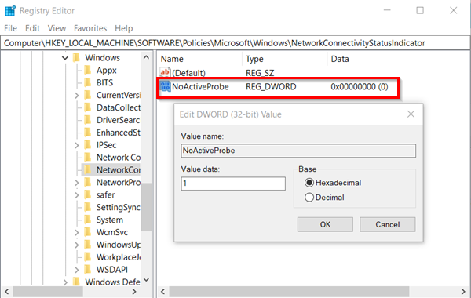This screenshot has height=298, width=471.
Task: Select the Windows folder icon
Action: (77, 57)
